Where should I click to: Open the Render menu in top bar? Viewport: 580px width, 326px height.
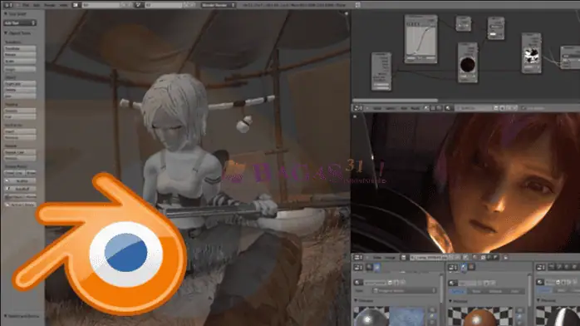coord(49,5)
